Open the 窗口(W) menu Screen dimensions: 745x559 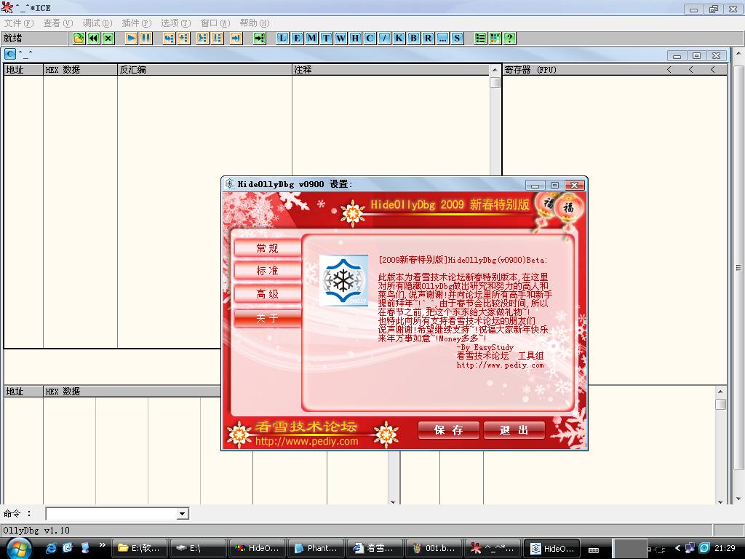(x=215, y=23)
